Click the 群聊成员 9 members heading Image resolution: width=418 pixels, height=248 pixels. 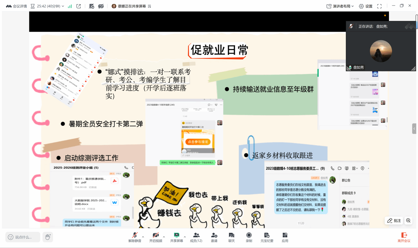pyautogui.click(x=349, y=193)
